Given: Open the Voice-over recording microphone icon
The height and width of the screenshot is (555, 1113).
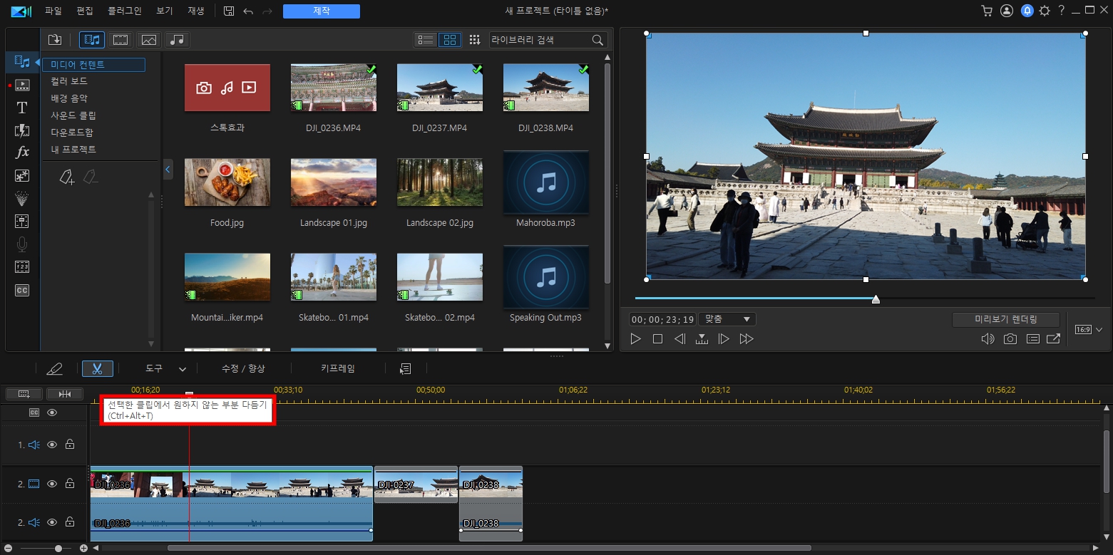Looking at the screenshot, I should coord(22,244).
